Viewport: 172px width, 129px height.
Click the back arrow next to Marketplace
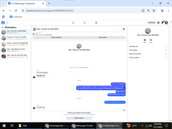coord(3,27)
